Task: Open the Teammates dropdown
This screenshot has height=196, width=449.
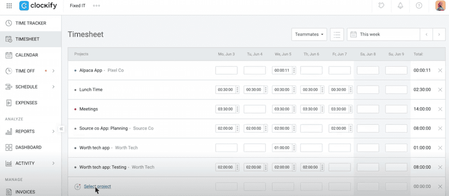Action: pos(309,34)
